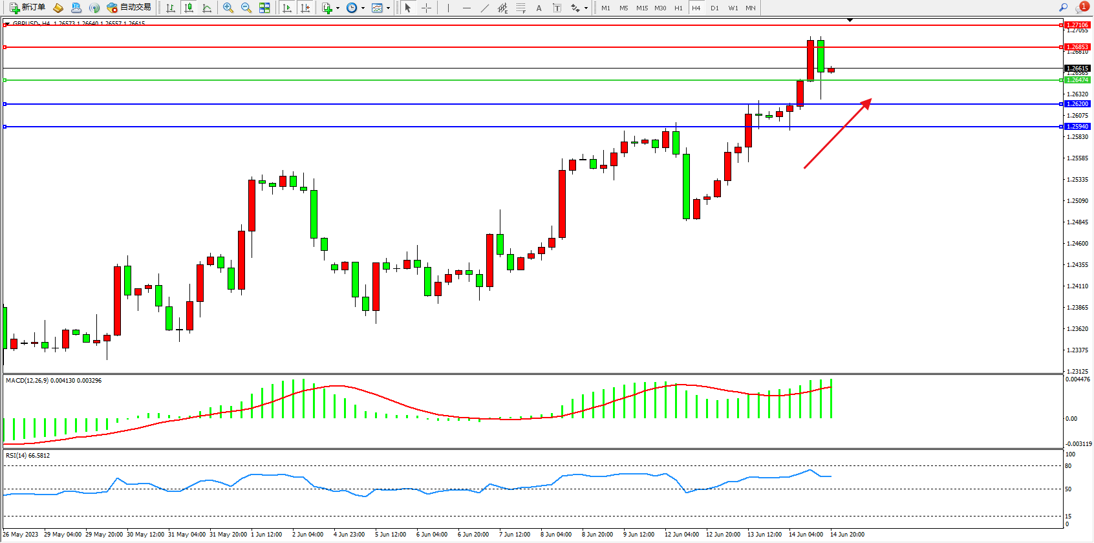Toggle chart shift button

[305, 8]
